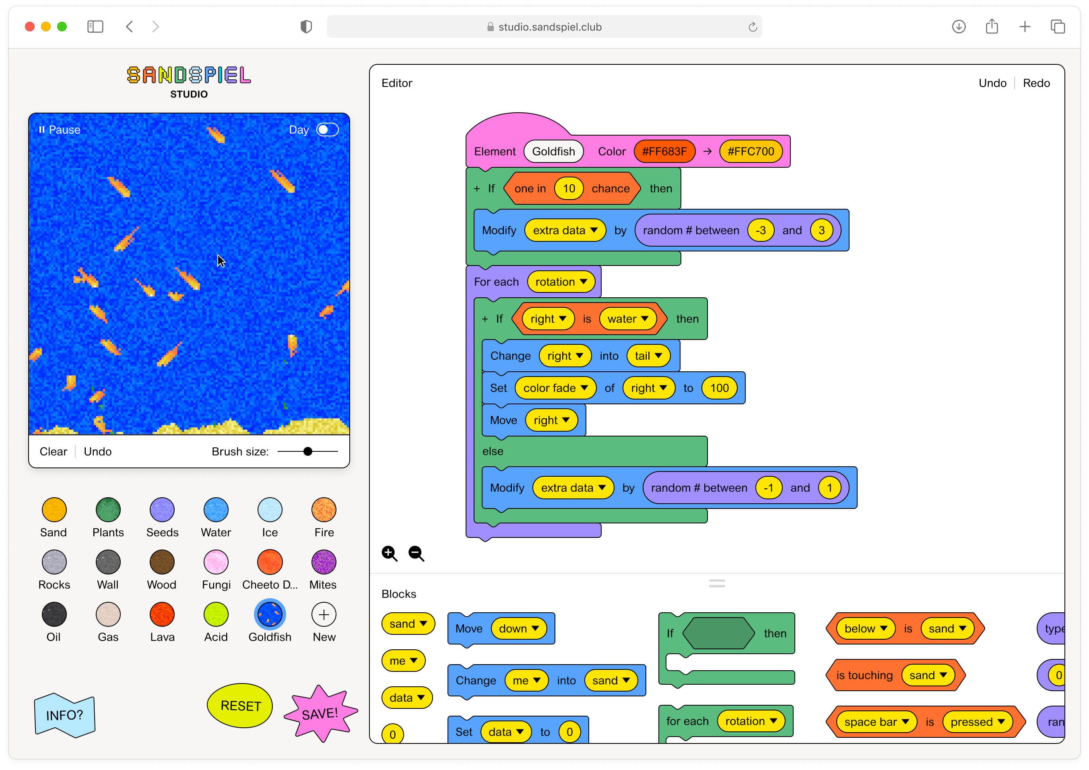1089x770 pixels.
Task: Reload the page
Action: 753,27
